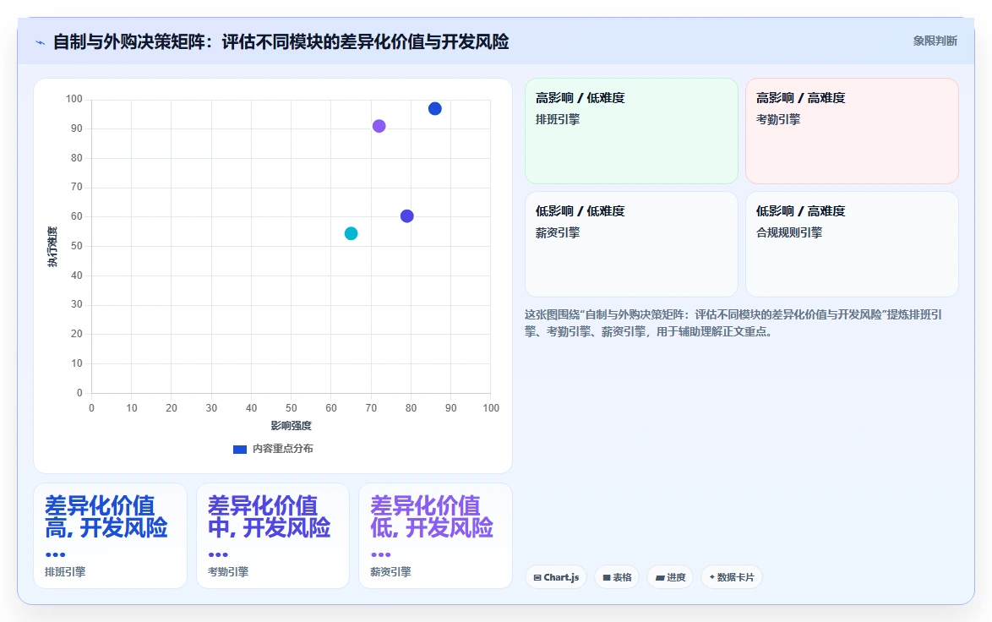This screenshot has width=992, height=622.
Task: Open the 差异化价值高 card for 排班引擎
Action: (110, 536)
